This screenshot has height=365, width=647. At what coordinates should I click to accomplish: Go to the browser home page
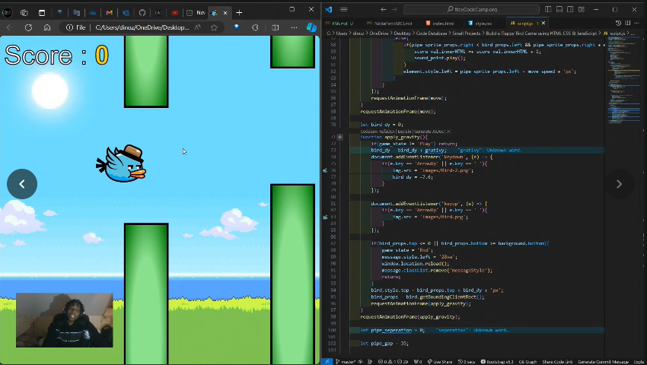click(x=47, y=27)
